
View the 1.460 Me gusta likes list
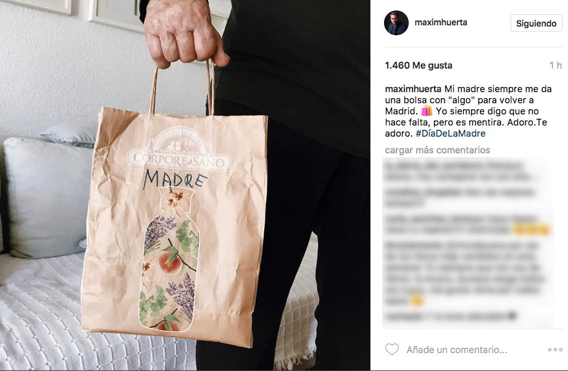pos(419,66)
